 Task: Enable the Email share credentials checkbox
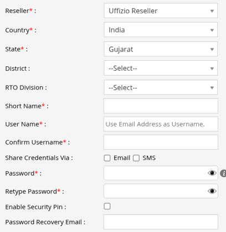click(107, 158)
